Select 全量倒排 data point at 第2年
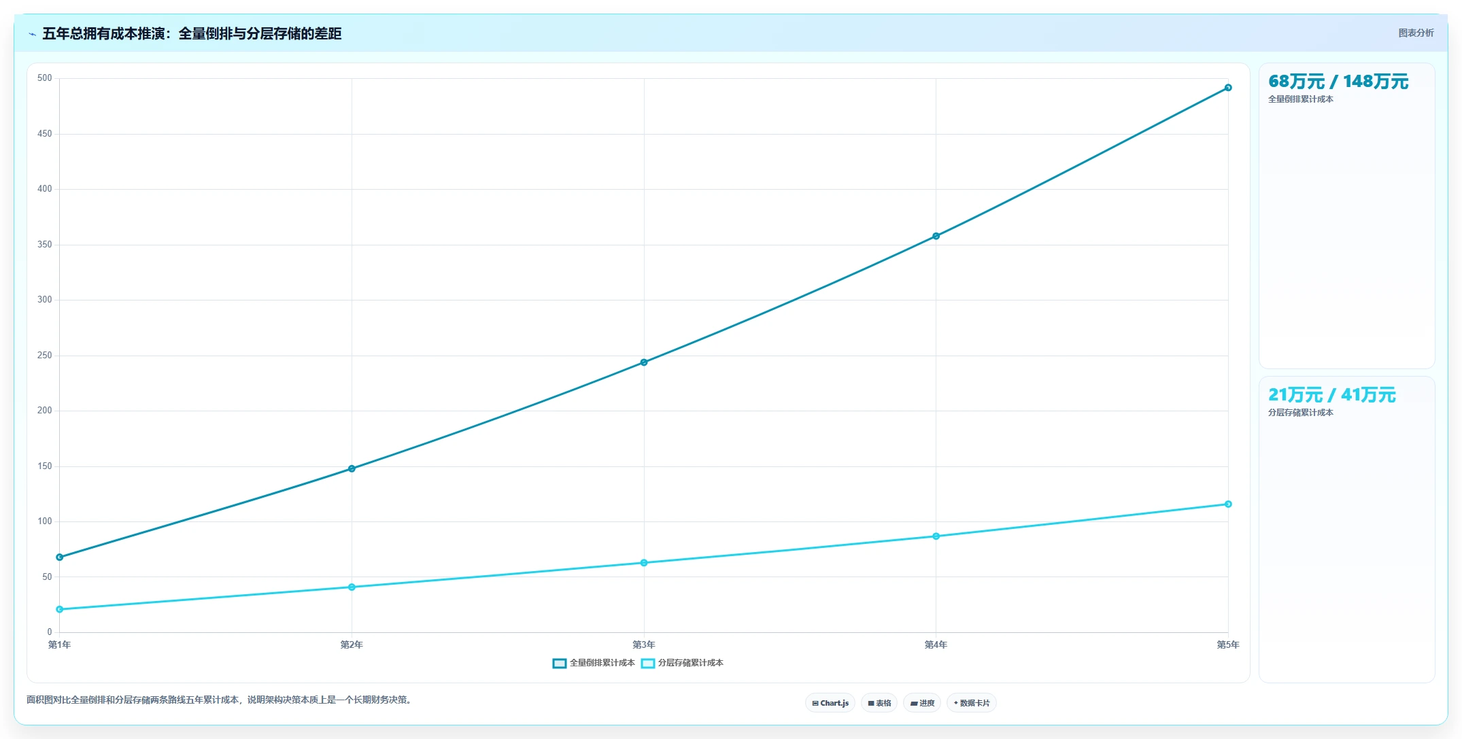1462x739 pixels. (352, 468)
